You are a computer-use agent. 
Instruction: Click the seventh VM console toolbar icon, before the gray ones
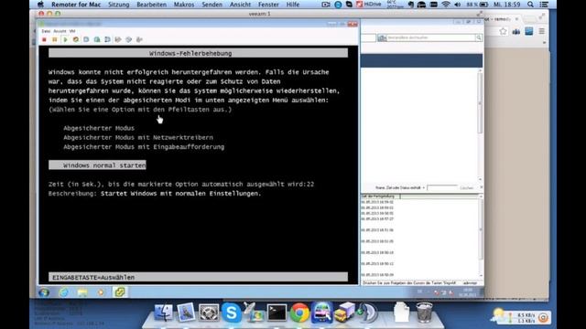[108, 39]
